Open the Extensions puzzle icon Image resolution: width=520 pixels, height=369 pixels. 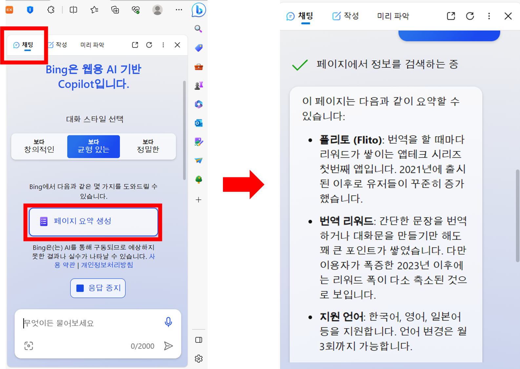click(51, 10)
